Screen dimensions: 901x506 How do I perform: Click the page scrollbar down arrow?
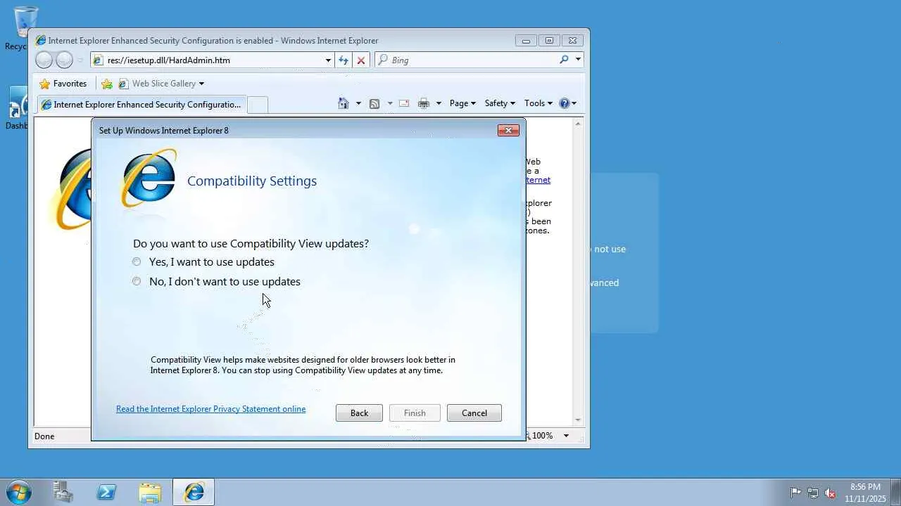click(x=578, y=420)
